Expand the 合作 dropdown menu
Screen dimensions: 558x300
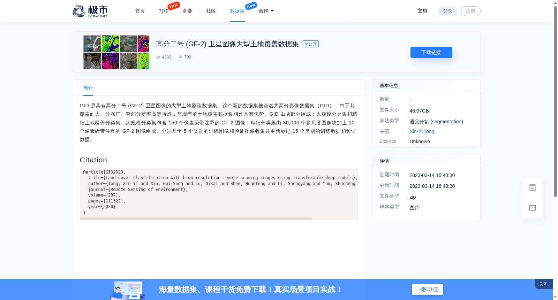coord(266,11)
